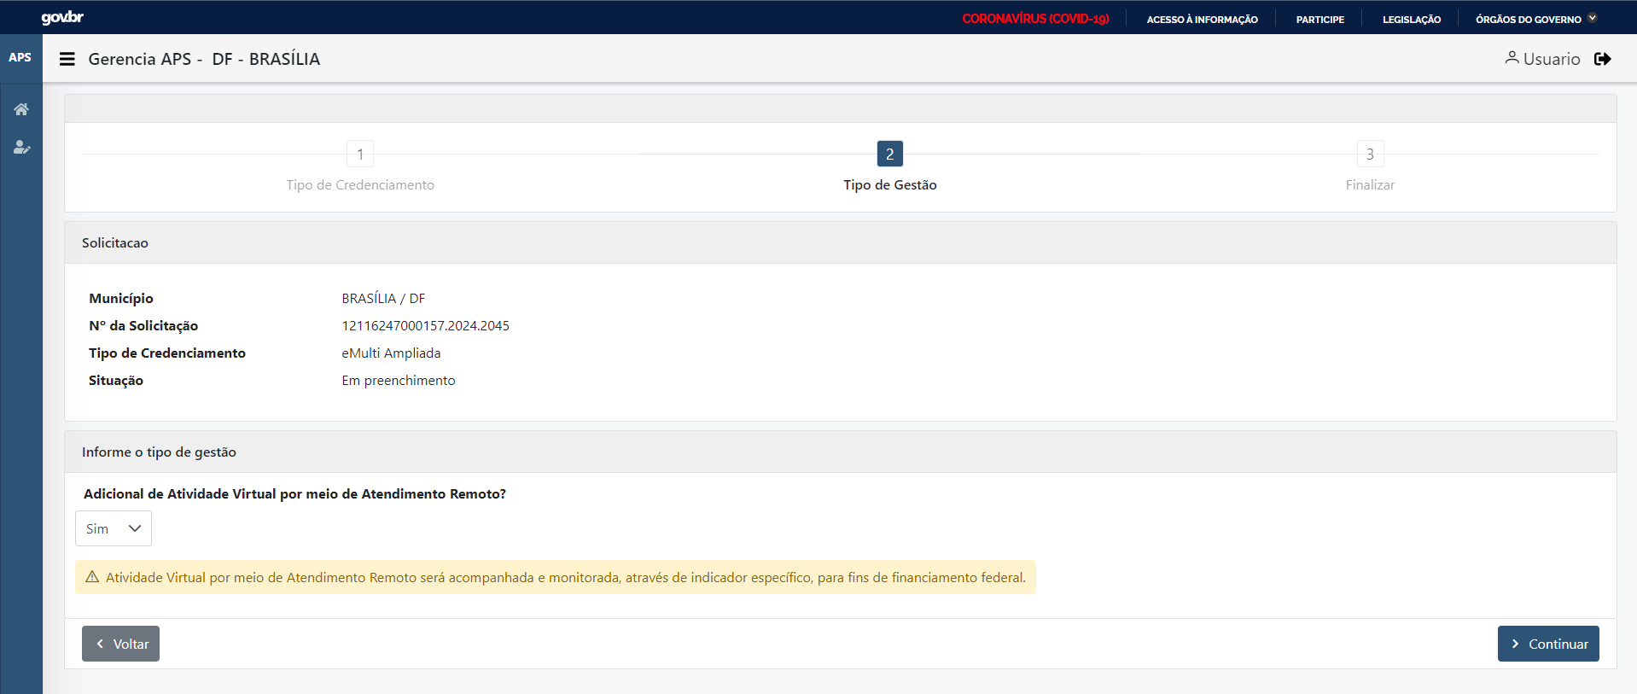Screen dimensions: 1637x694
Task: Click the Continuar button
Action: pos(1548,644)
